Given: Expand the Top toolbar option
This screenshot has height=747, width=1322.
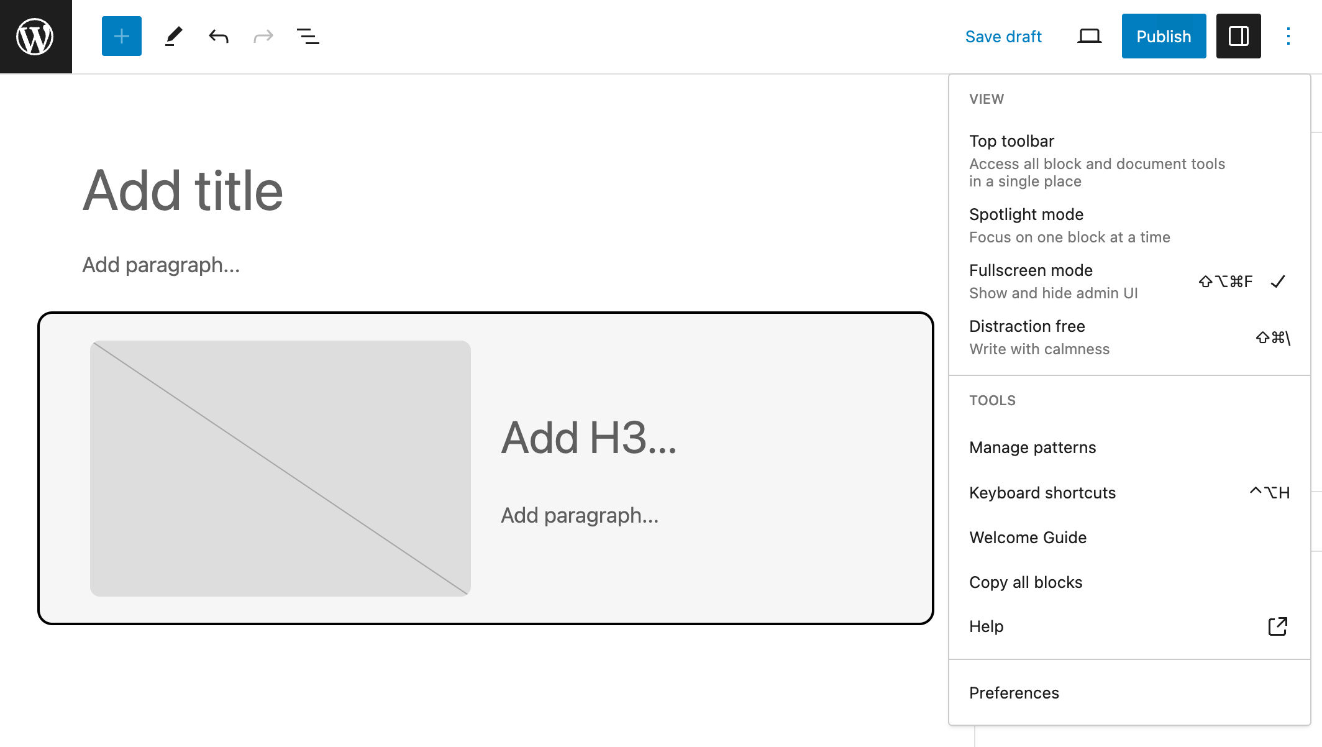Looking at the screenshot, I should [1011, 141].
